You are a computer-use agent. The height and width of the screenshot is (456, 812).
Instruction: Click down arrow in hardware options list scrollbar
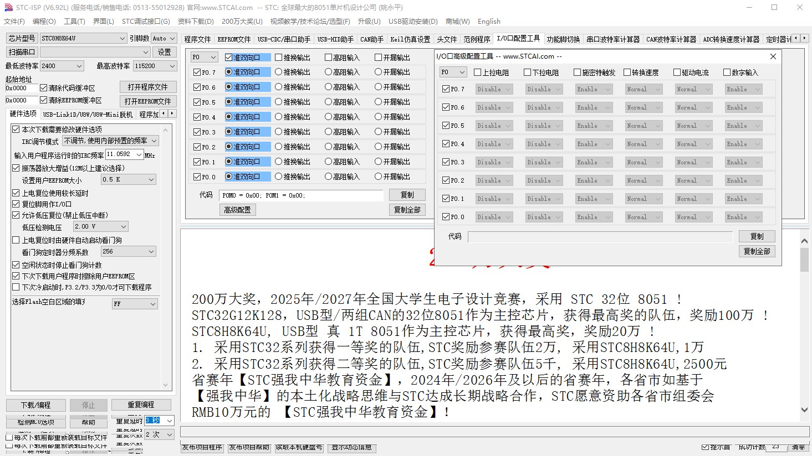165,385
